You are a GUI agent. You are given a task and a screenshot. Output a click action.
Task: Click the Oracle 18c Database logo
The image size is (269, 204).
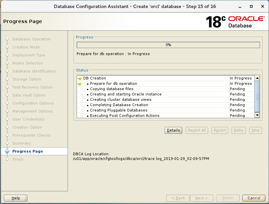[235, 22]
